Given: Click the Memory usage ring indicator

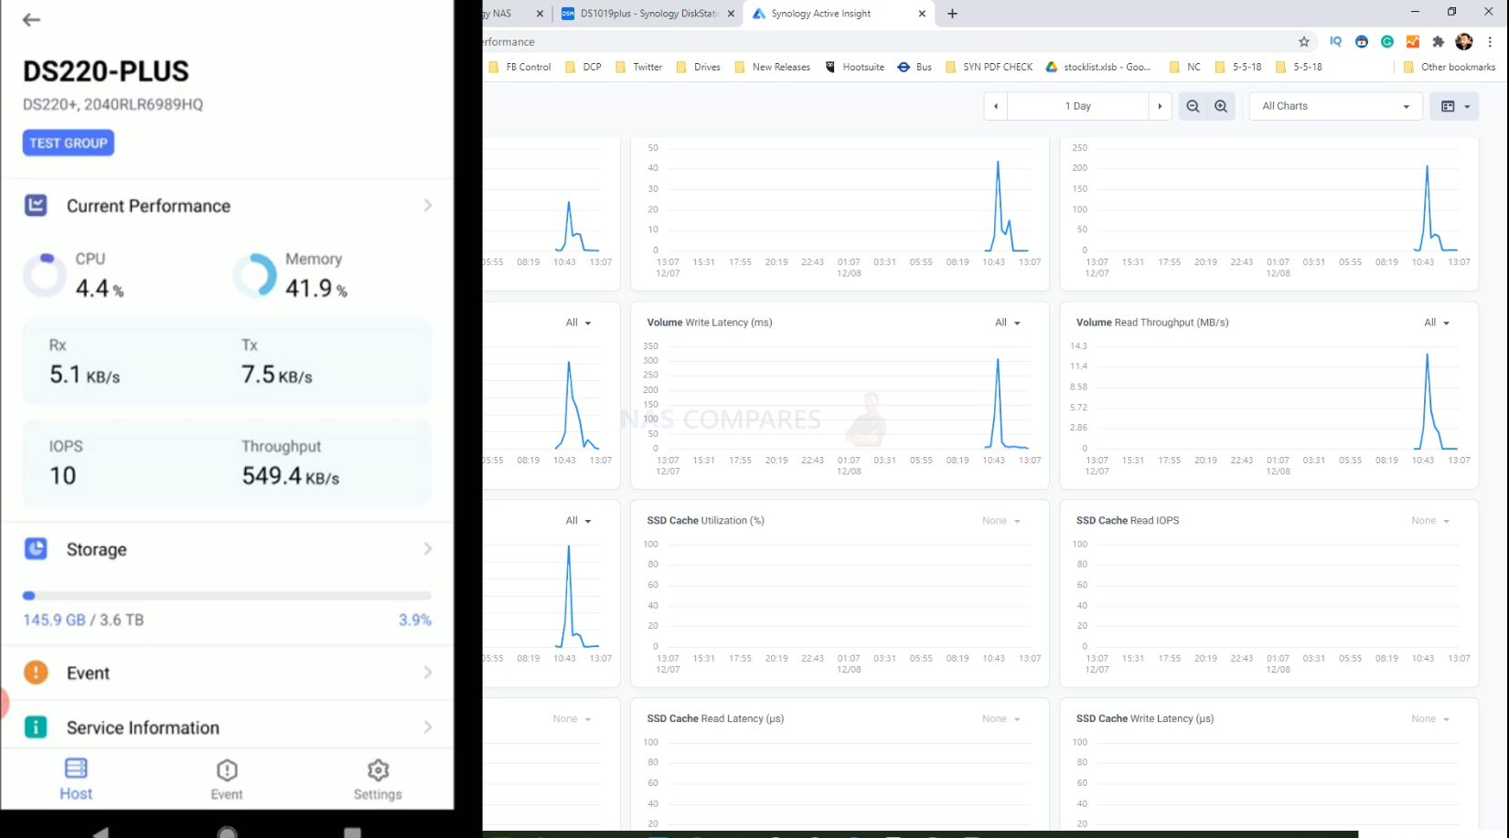Looking at the screenshot, I should (254, 275).
